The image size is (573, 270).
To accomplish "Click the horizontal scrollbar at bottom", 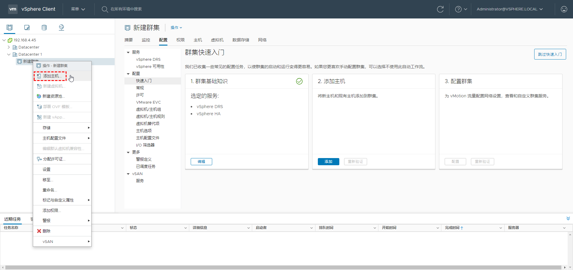I will 283,267.
